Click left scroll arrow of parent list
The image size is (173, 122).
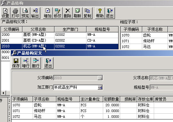(x=4, y=93)
